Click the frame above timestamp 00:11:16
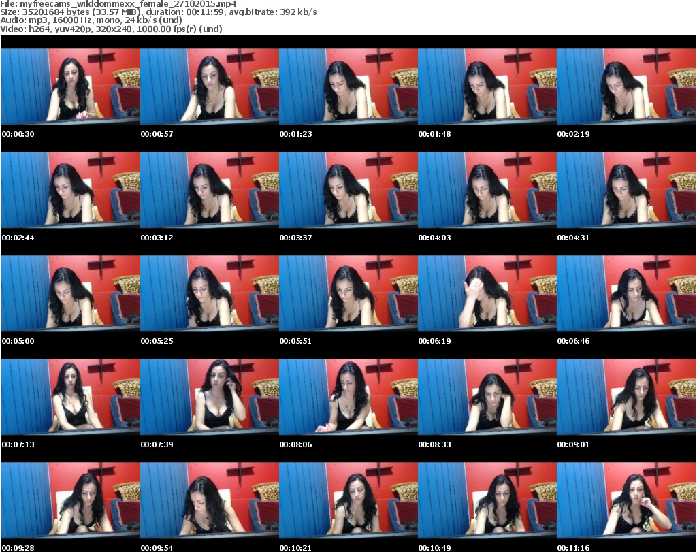The height and width of the screenshot is (552, 697). pos(626,500)
